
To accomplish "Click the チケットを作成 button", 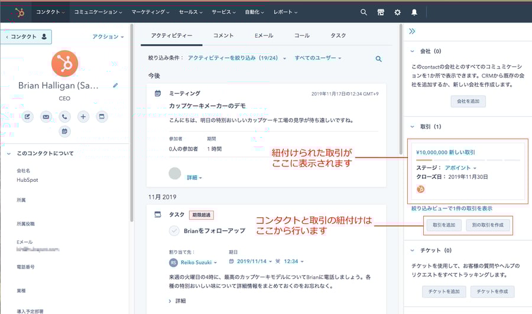I will [492, 292].
